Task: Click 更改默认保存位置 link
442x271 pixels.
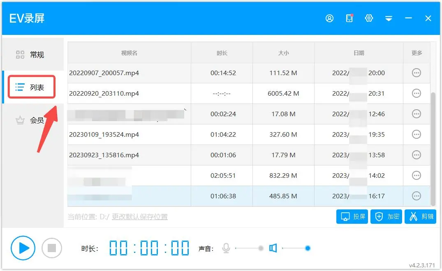Action: coord(140,217)
